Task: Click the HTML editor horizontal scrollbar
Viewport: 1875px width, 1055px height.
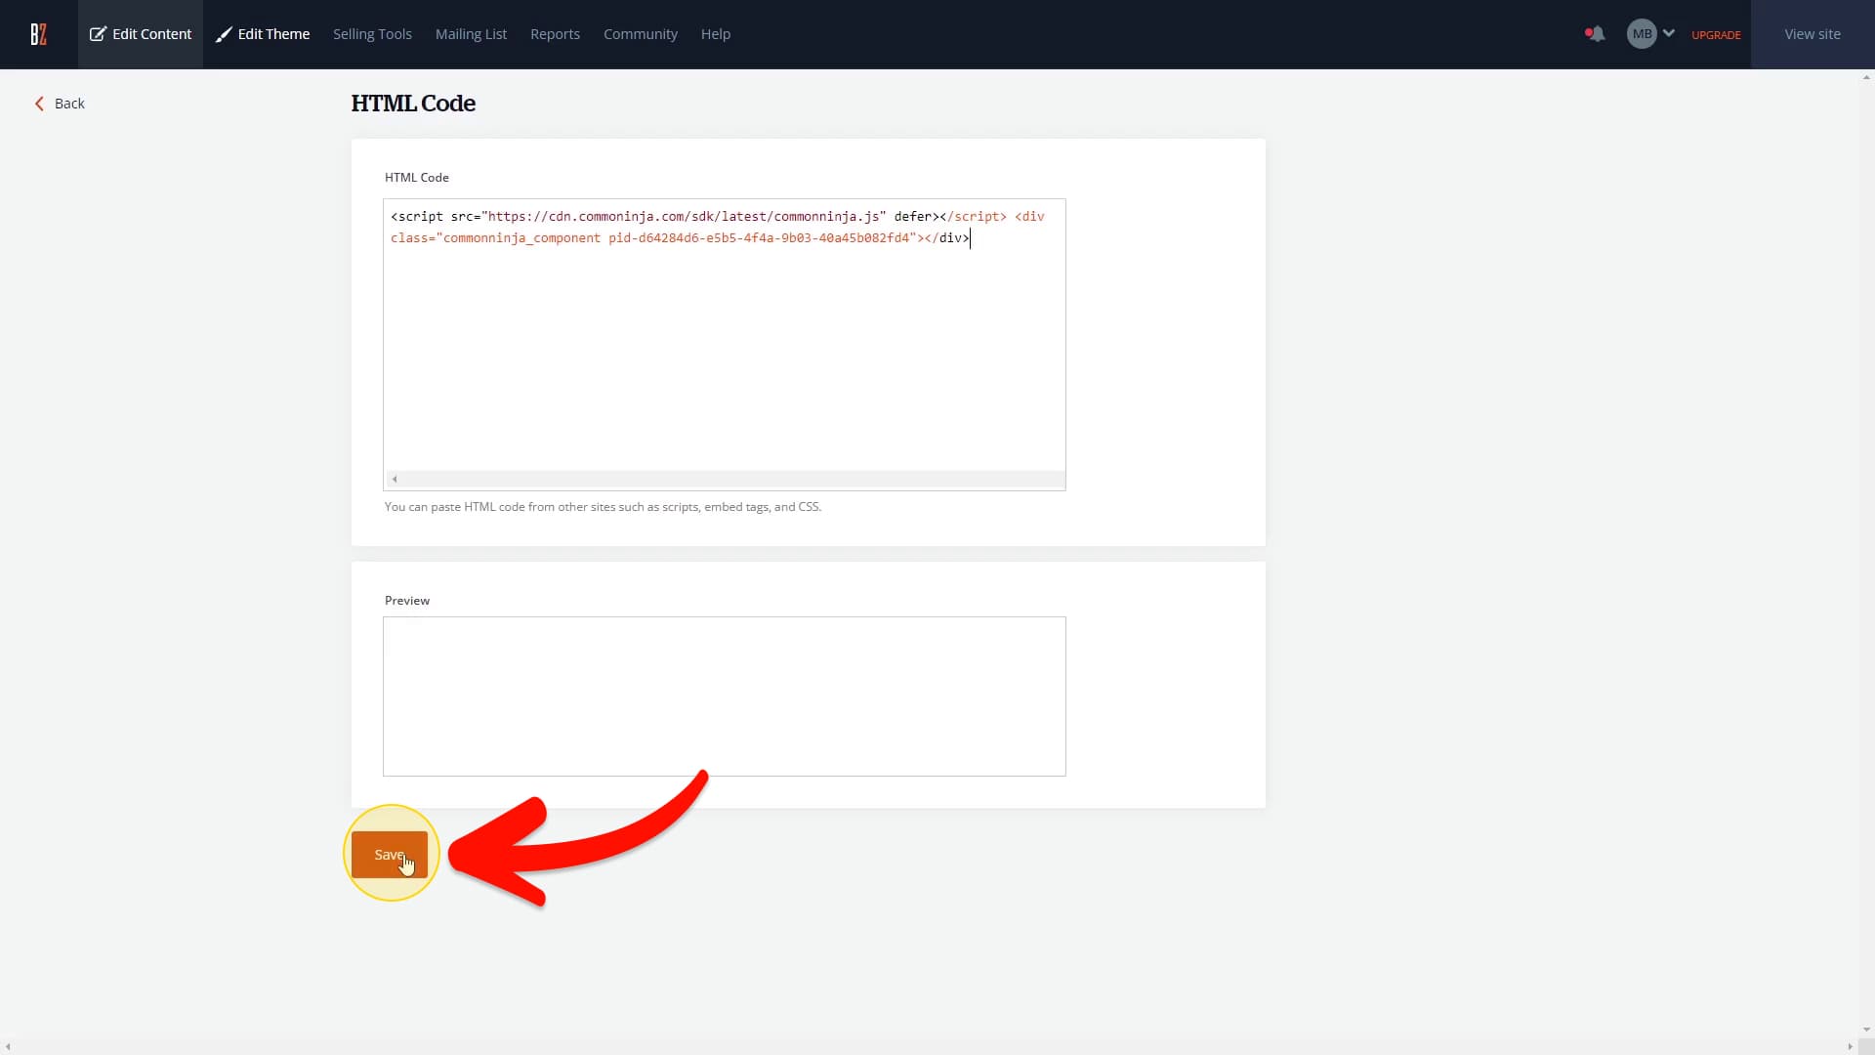Action: point(724,480)
